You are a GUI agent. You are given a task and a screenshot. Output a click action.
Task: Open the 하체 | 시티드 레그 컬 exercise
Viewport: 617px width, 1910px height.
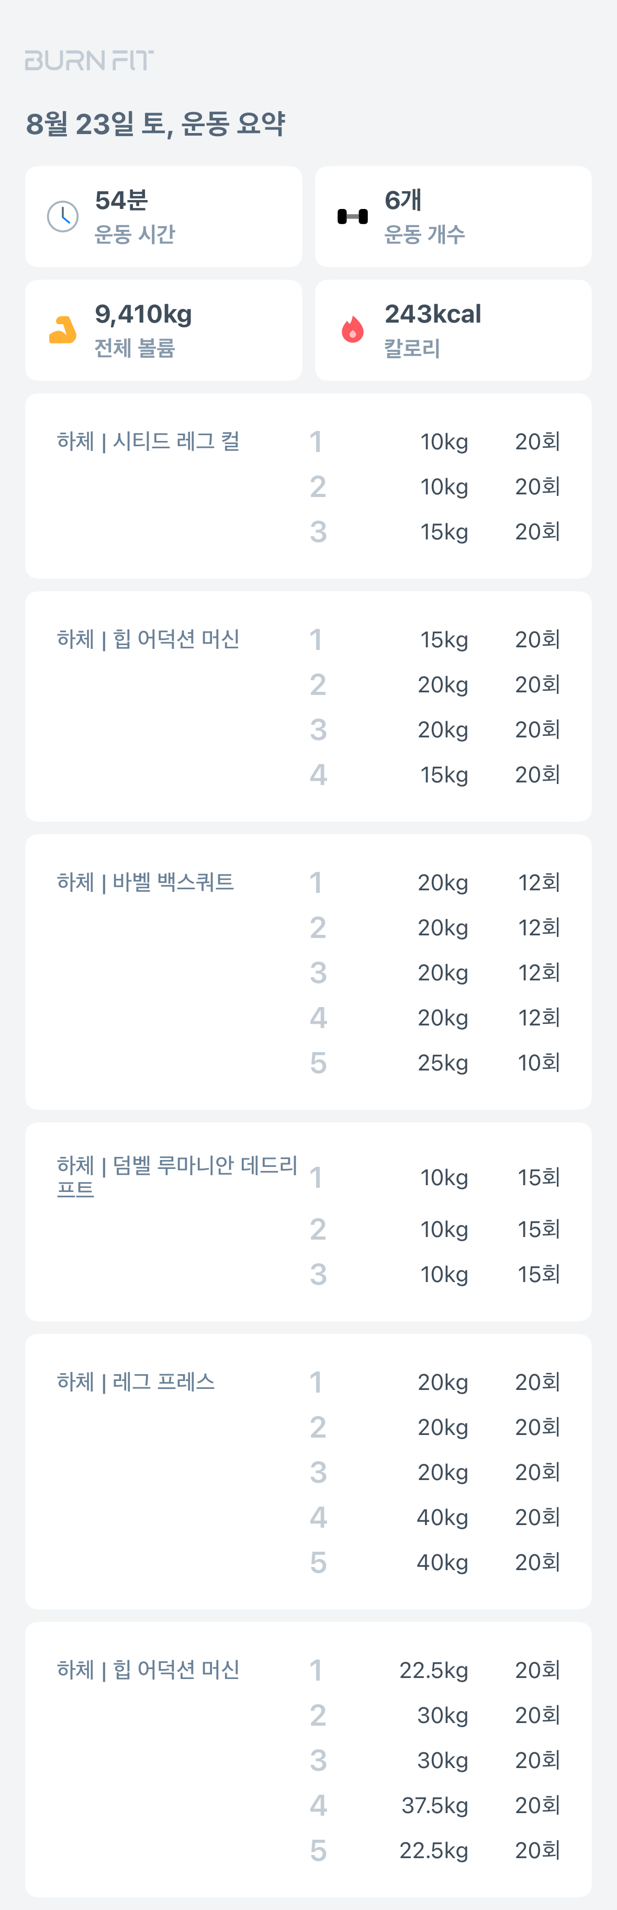148,441
